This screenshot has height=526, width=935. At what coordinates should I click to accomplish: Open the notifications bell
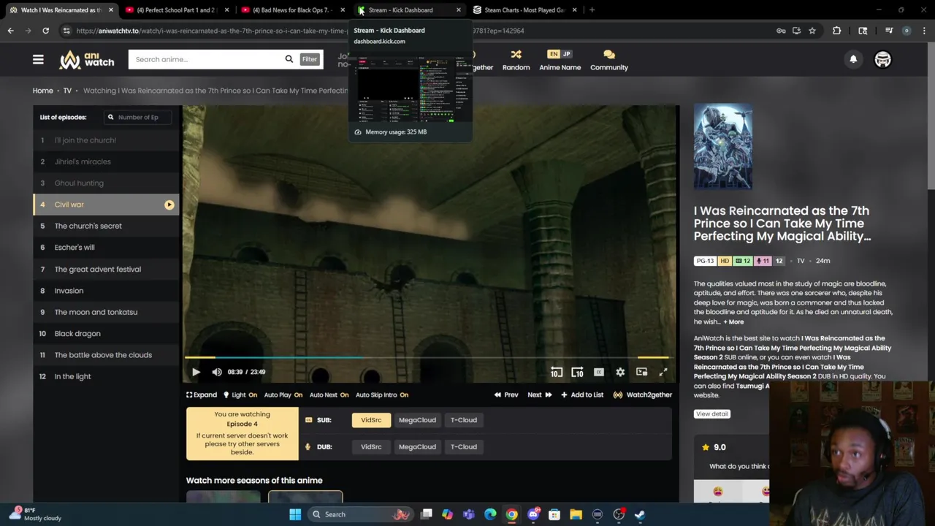853,59
